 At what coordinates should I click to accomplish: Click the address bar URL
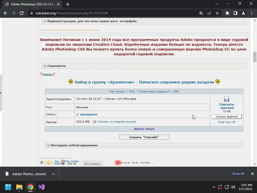click(72, 13)
